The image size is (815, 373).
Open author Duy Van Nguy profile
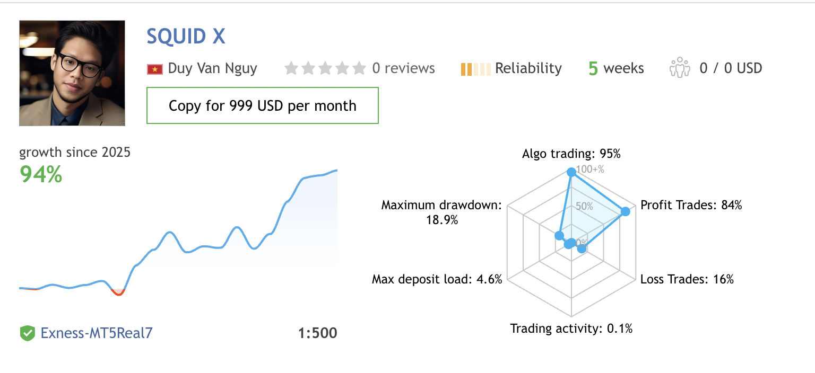[212, 68]
